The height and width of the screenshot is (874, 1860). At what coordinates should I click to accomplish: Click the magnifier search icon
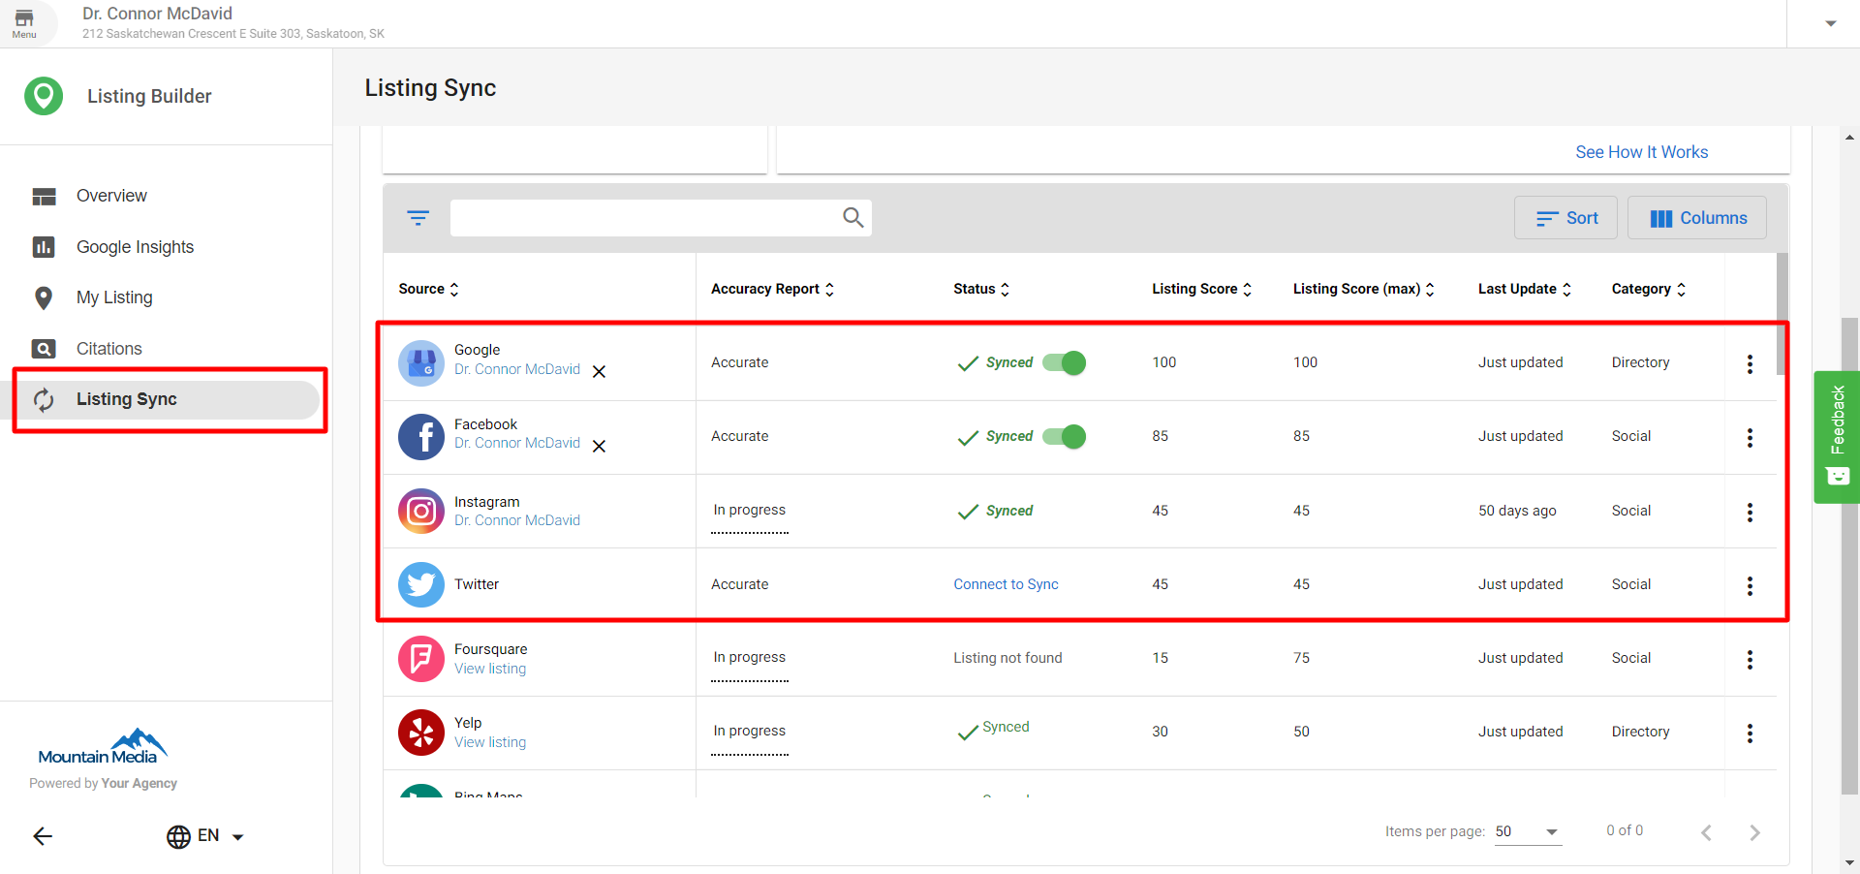pos(852,218)
